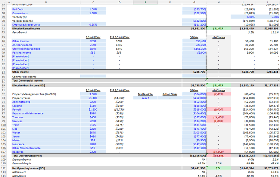Select Other Non-Controllable label
Viewport: 280px width, 177px height.
click(x=27, y=148)
